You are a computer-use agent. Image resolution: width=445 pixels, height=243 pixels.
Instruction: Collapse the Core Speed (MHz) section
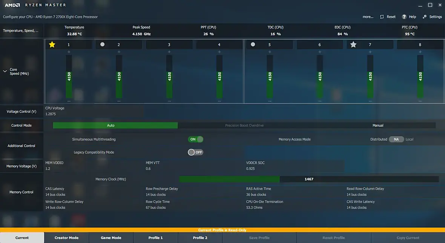(5, 71)
